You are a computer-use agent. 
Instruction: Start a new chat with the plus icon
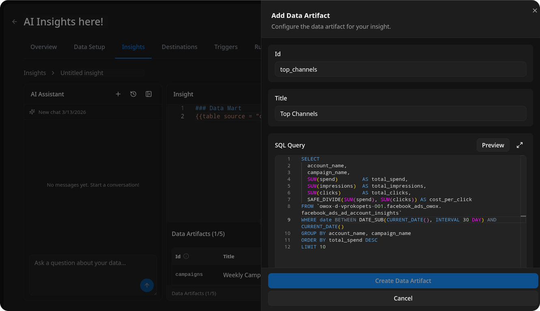[x=118, y=94]
